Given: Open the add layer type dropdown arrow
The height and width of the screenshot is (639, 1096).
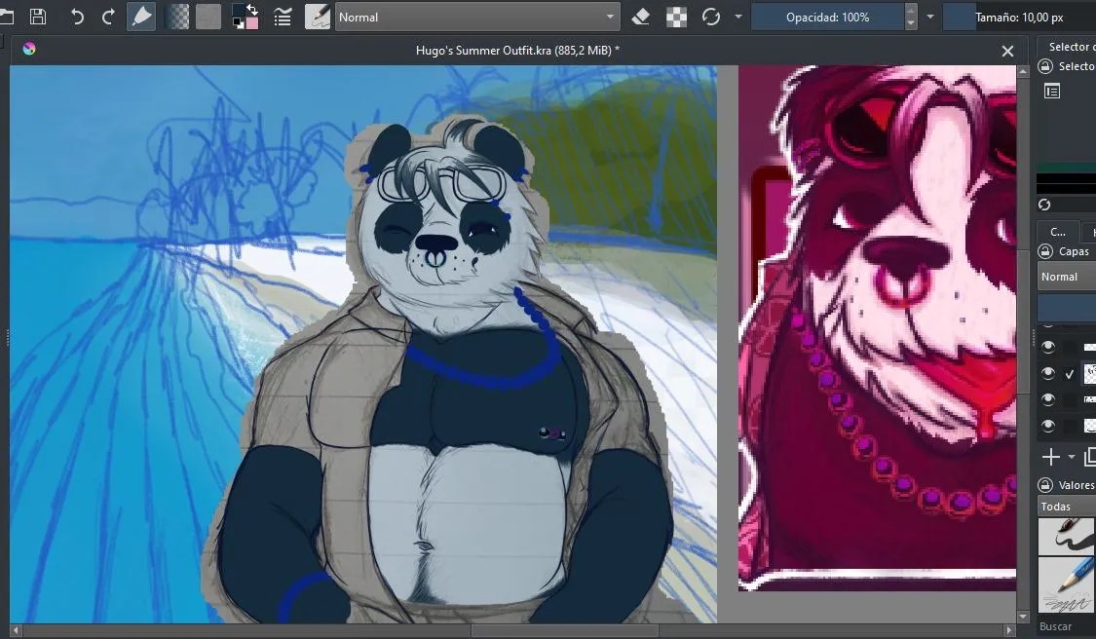Looking at the screenshot, I should click(1071, 457).
